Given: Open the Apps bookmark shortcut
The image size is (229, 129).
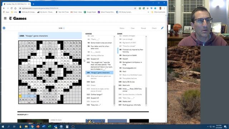Looking at the screenshot, I should click(6, 12).
